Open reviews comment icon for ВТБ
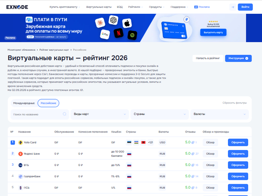Screen dimensions: 262x196 (193, 165)
